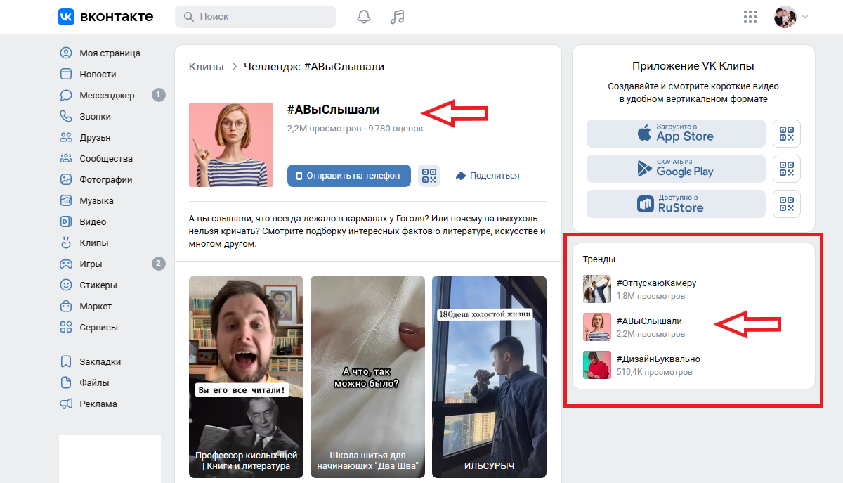
Task: Go to Клипы in the sidebar
Action: (93, 243)
